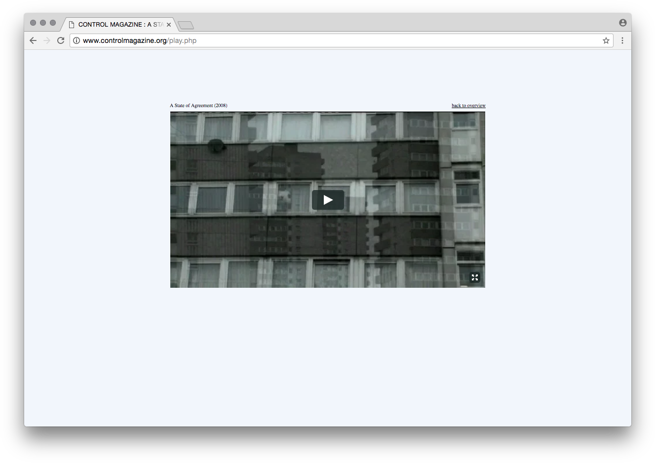Viewport: 655px width, 463px height.
Task: Bookmark this page with the star
Action: tap(606, 40)
